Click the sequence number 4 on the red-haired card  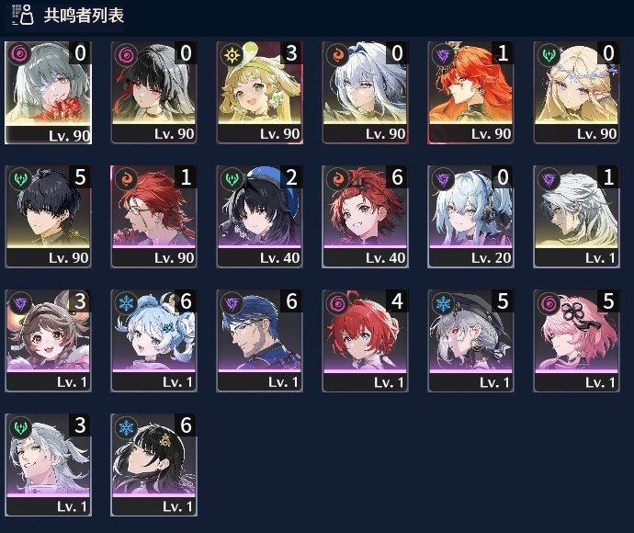[397, 301]
